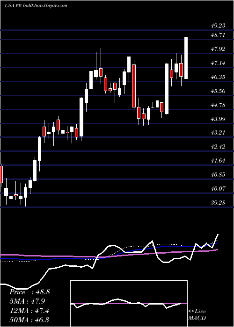Select the 44.78 price axis label
This screenshot has height=327, width=234.
[218, 105]
